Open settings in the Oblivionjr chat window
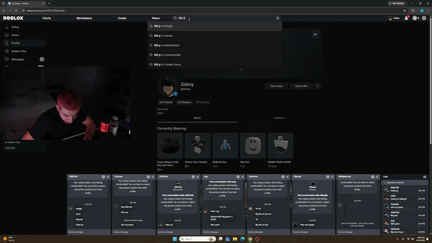The width and height of the screenshot is (432, 243). tap(283, 177)
